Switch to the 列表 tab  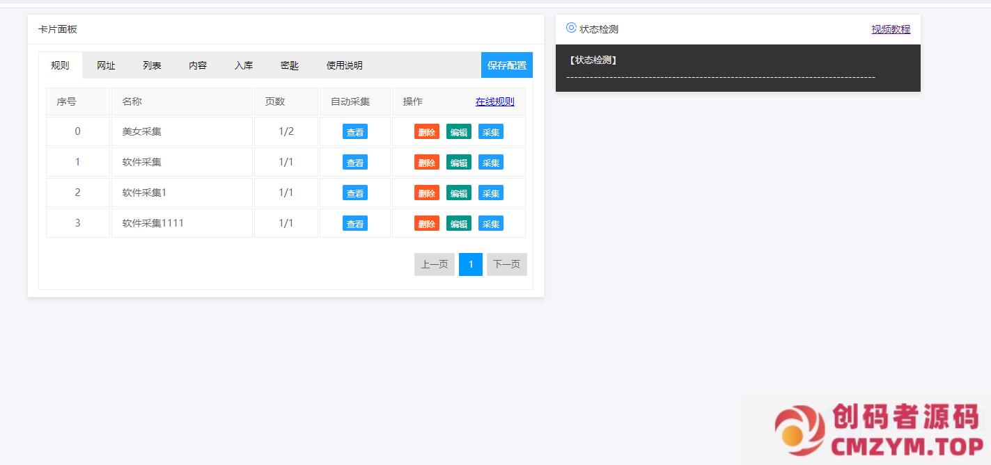click(152, 65)
